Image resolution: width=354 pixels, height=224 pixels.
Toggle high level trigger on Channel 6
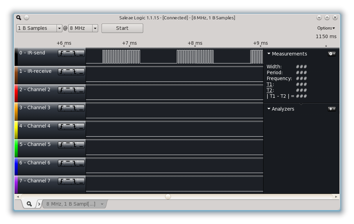[68, 163]
